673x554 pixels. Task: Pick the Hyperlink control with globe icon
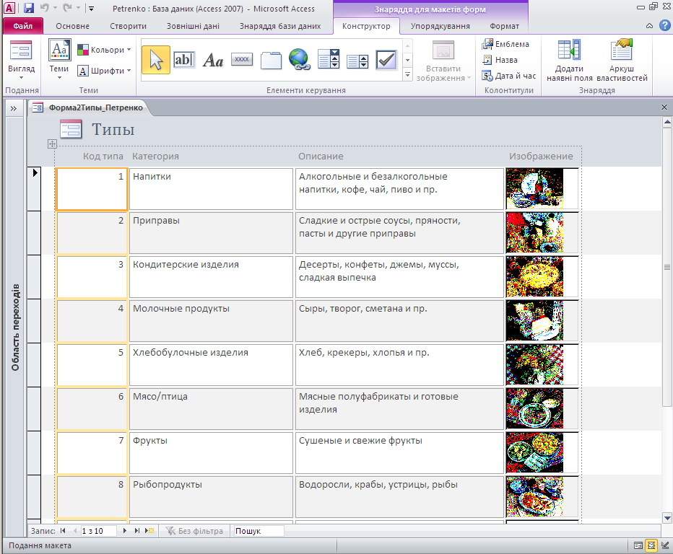tap(299, 60)
